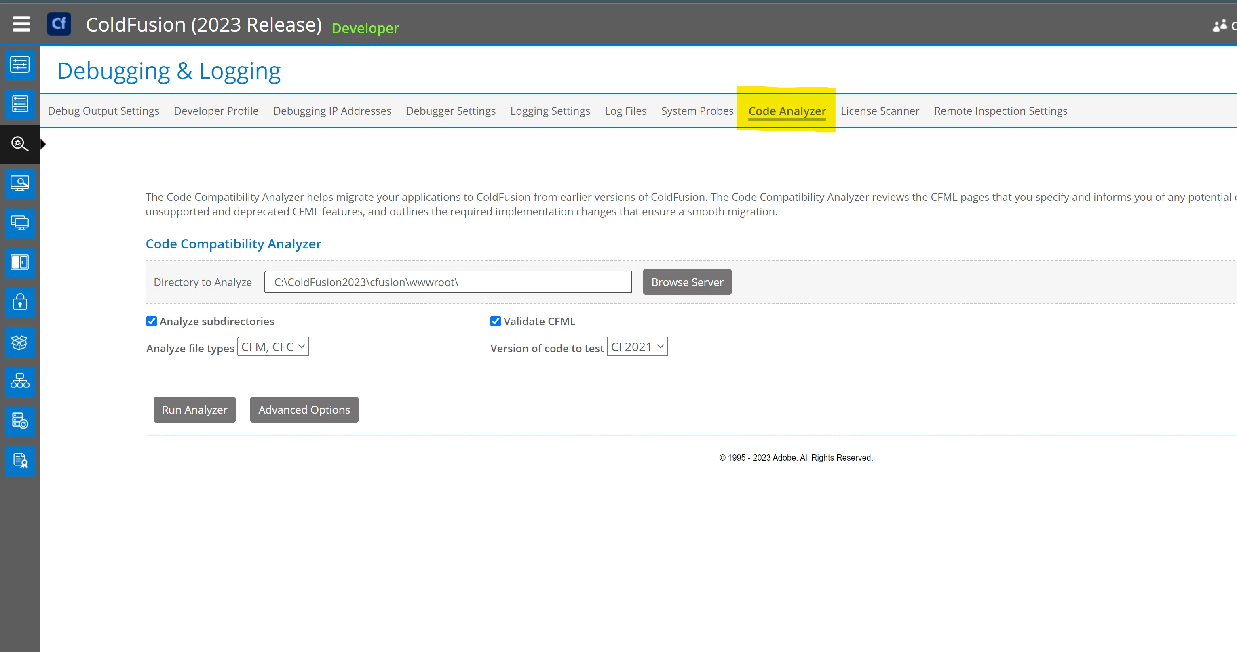Open Server Settings sliders icon in sidebar

click(20, 64)
